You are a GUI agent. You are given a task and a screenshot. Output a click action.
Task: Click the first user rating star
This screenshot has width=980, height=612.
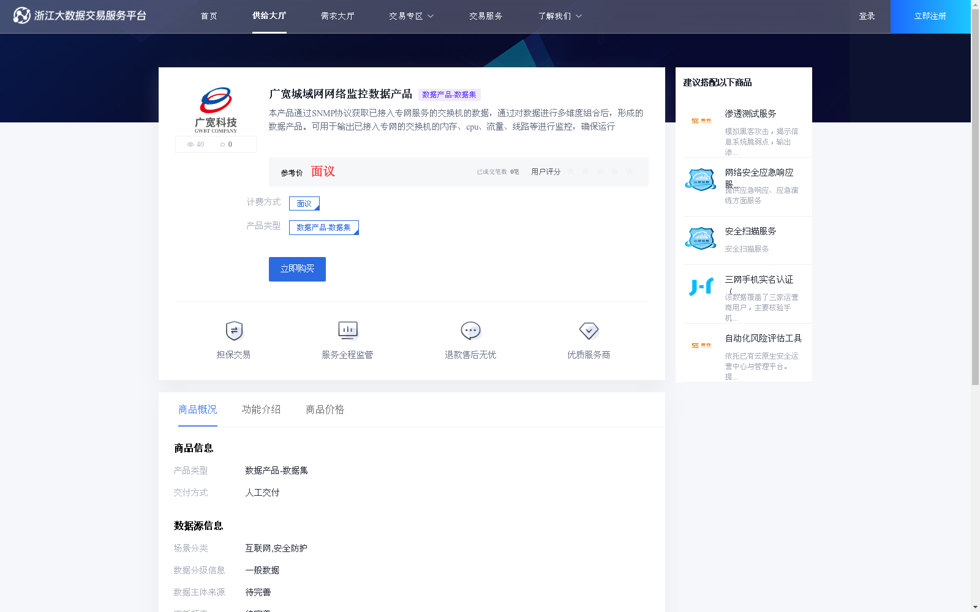point(571,171)
